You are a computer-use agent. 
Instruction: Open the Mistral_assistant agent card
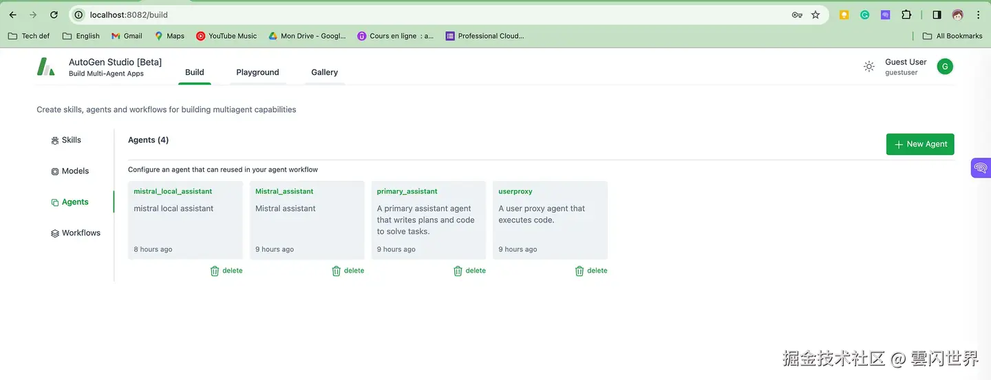[x=307, y=220]
